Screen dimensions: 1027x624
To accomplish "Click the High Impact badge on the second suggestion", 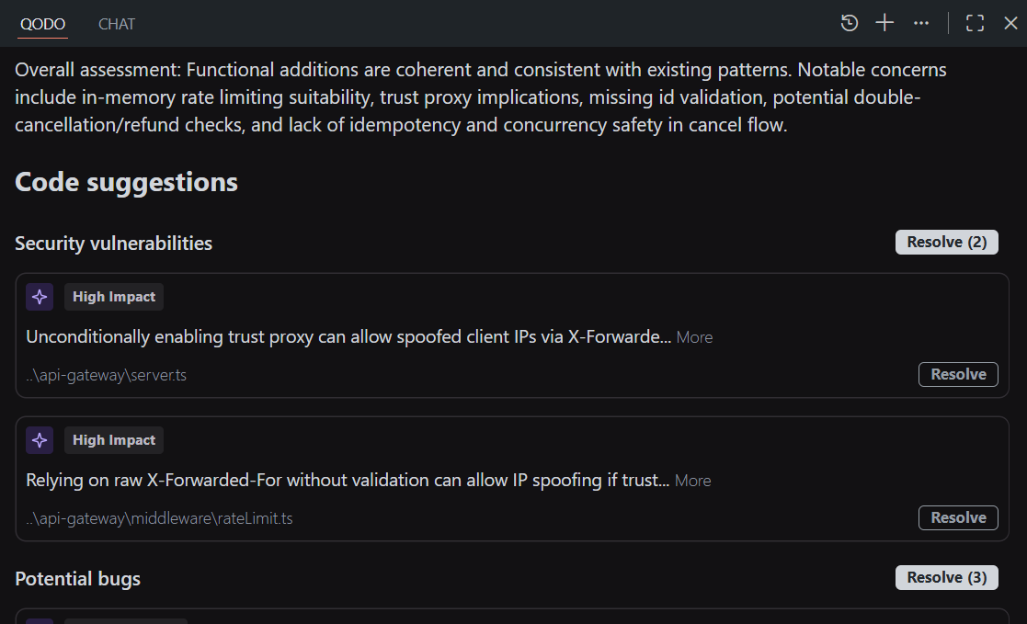I will click(x=113, y=439).
